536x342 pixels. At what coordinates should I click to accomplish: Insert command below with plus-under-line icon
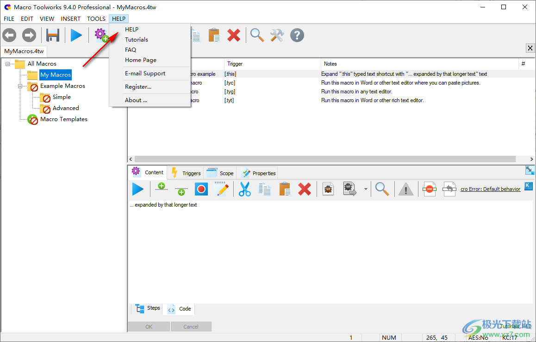tap(181, 191)
